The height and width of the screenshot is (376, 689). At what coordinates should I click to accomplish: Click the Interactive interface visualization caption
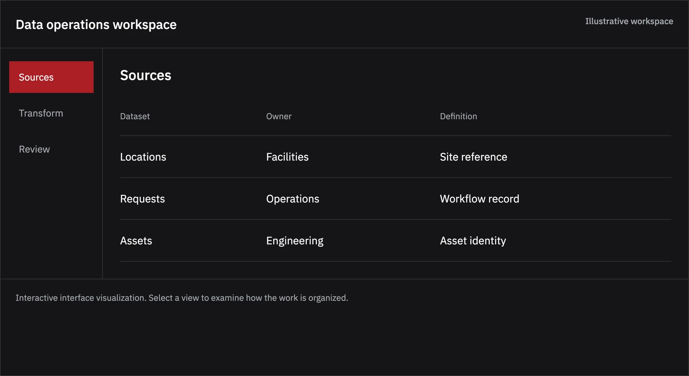coord(182,298)
